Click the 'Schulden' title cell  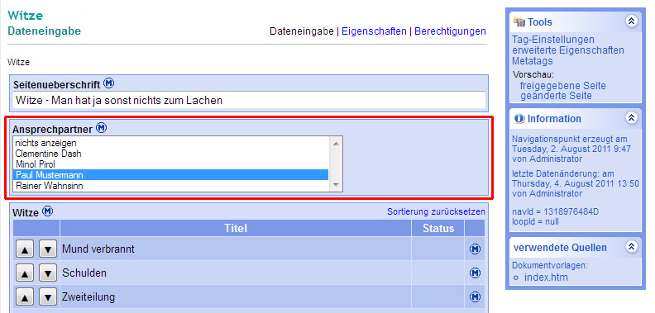[236, 273]
